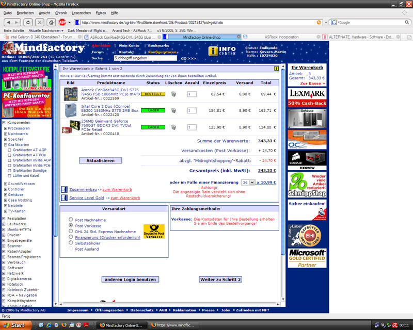413x330 pixels.
Task: Collapse the Grafikkarten category
Action: tap(6, 145)
